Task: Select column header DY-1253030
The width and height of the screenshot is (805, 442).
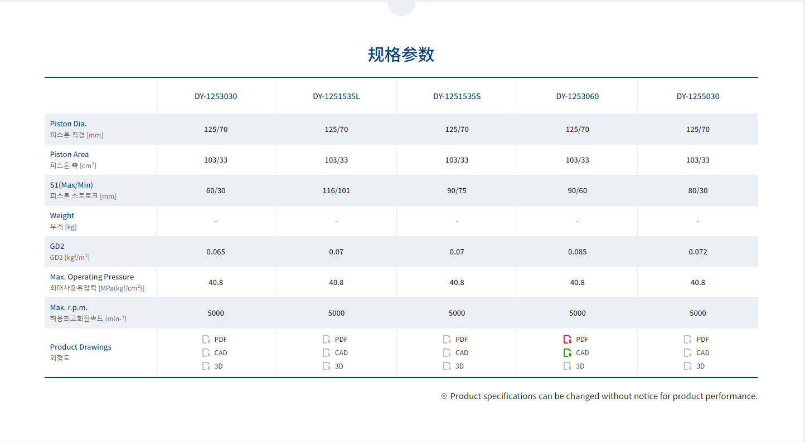Action: coord(216,96)
